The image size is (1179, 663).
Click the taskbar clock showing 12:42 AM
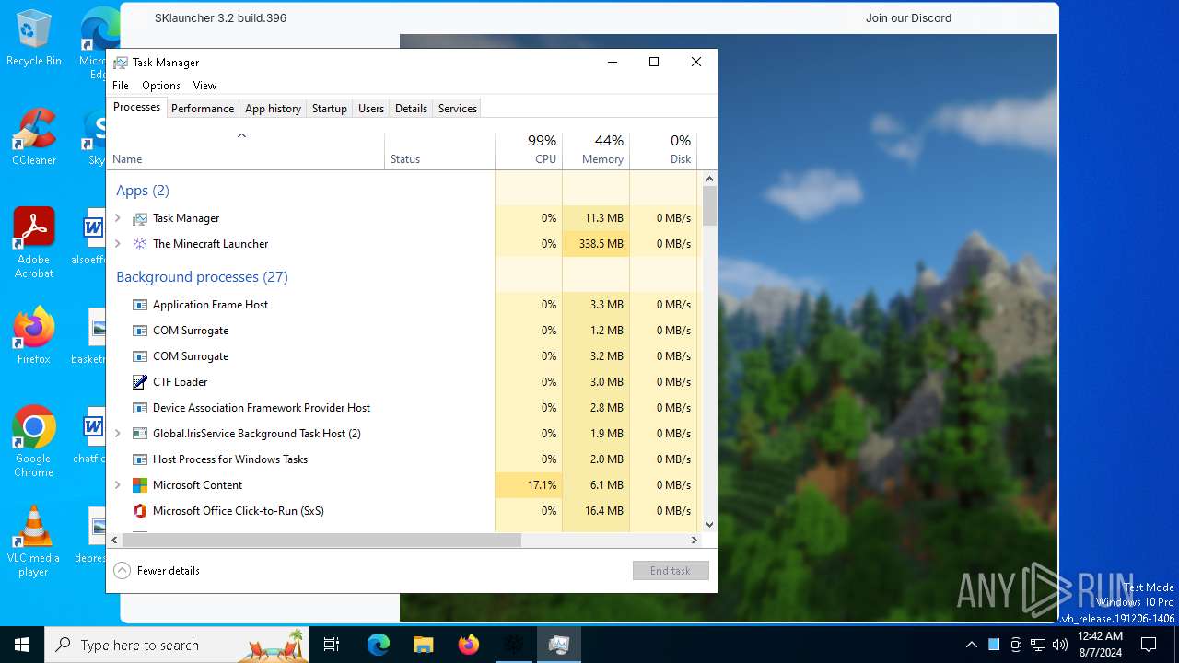(1100, 645)
